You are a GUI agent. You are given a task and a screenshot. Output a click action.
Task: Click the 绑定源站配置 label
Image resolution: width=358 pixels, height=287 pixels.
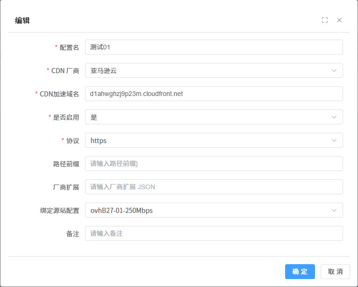click(60, 211)
